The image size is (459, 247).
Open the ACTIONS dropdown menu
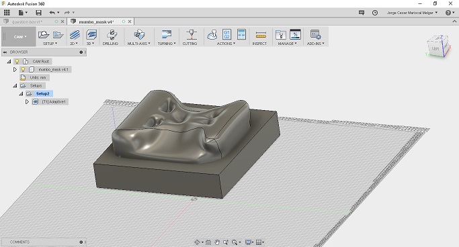click(x=226, y=44)
